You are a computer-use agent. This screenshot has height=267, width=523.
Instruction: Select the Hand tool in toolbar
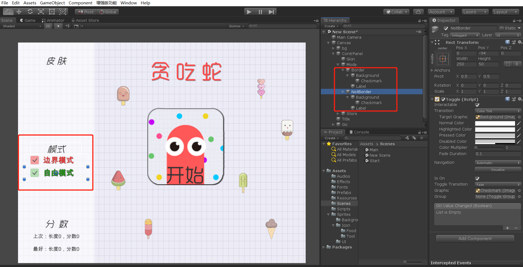(x=8, y=12)
